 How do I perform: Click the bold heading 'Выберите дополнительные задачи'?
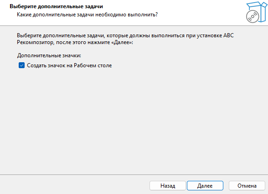56,6
